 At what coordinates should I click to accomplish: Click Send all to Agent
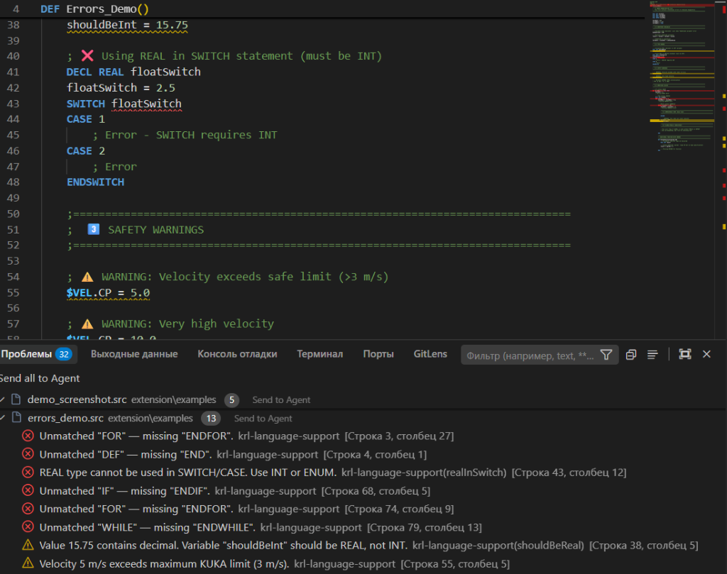[x=40, y=378]
